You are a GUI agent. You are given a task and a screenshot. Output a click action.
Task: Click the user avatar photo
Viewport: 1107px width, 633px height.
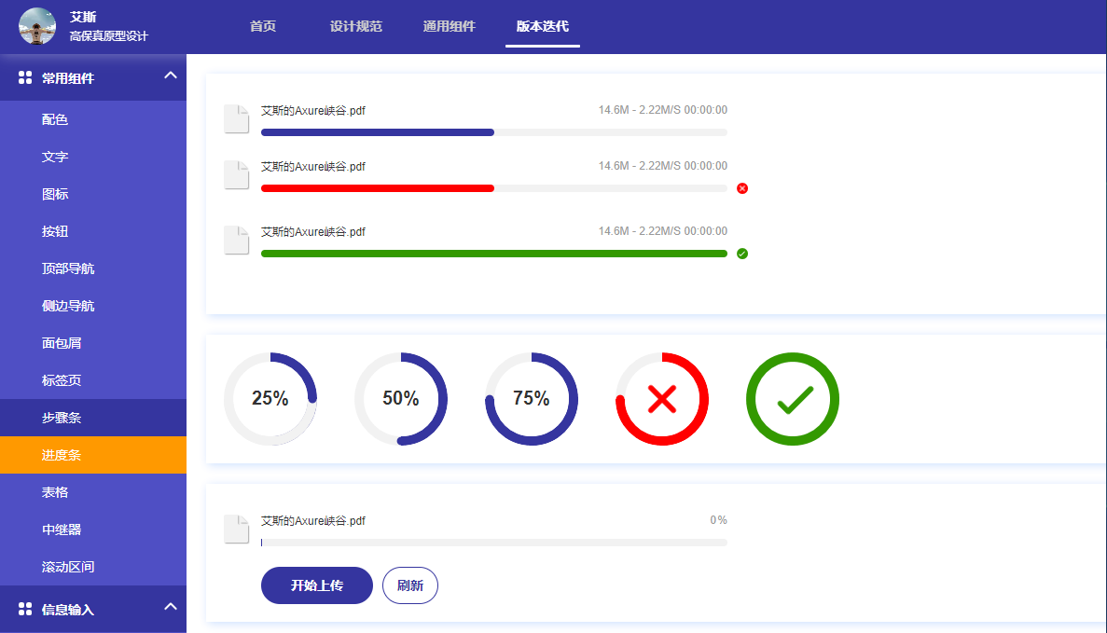coord(37,26)
